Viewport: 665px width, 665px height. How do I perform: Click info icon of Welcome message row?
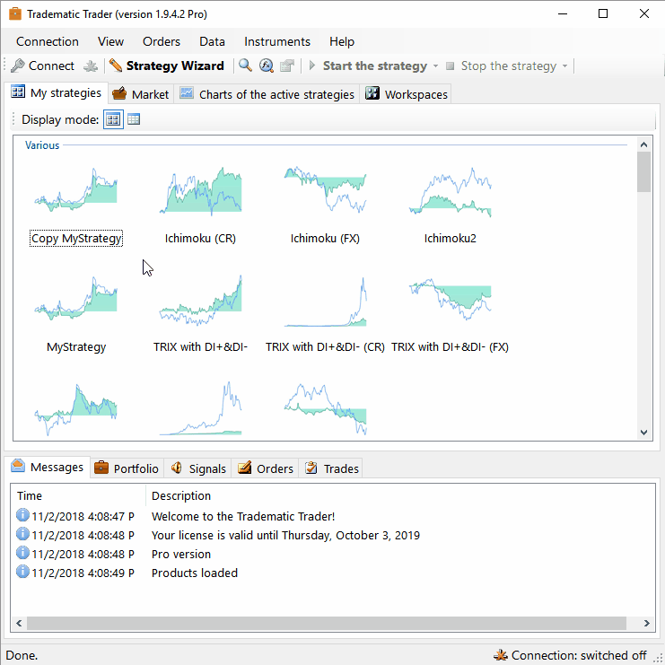pyautogui.click(x=22, y=515)
